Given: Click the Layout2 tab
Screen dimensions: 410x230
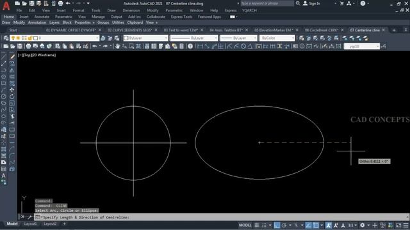Looking at the screenshot, I should click(50, 224).
